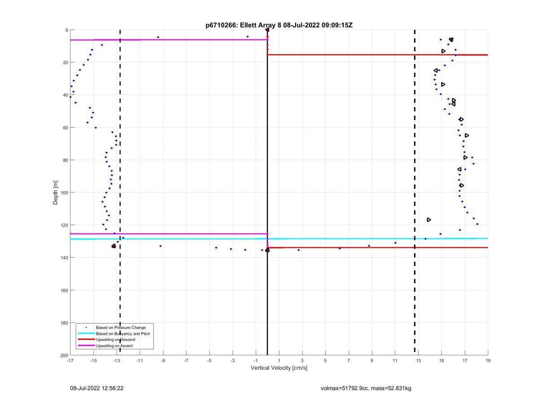This screenshot has width=539, height=399.
Task: Click the black triangle marker near 25 m depth
Action: point(436,70)
